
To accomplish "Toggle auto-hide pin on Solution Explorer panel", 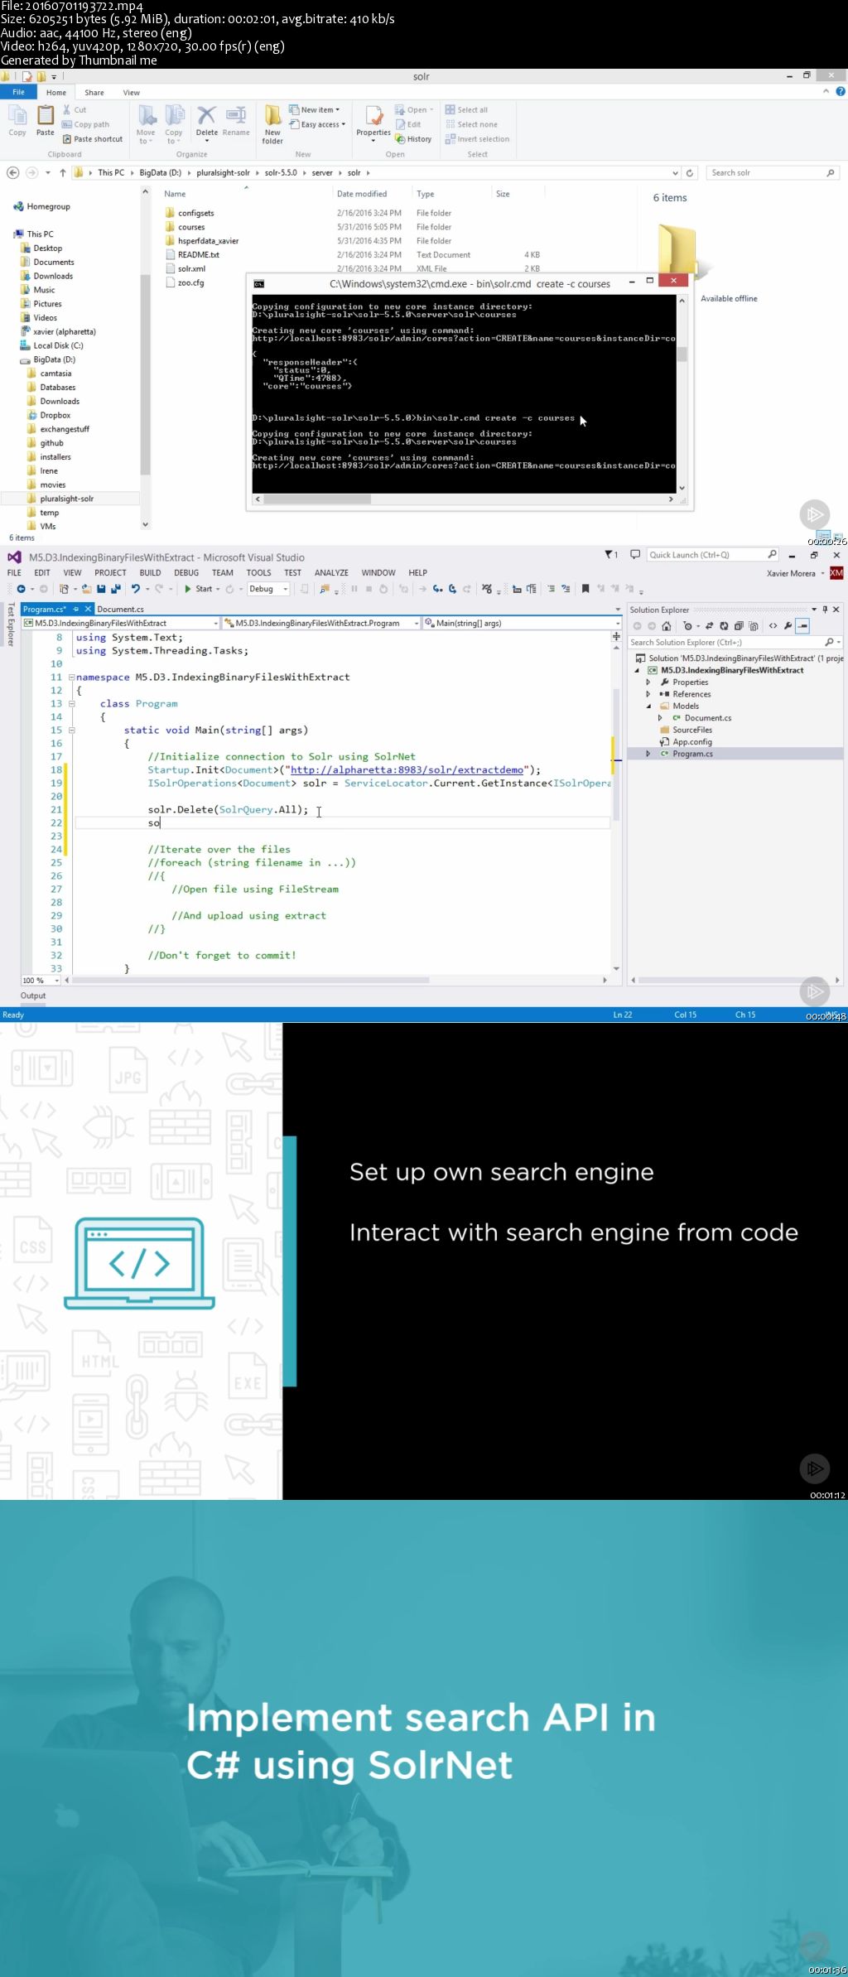I will pyautogui.click(x=825, y=610).
